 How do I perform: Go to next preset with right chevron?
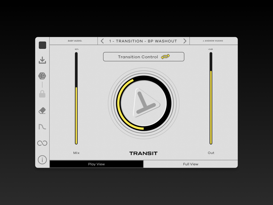click(185, 41)
